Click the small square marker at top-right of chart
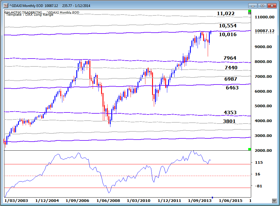This screenshot has width=280, height=206. coord(249,13)
